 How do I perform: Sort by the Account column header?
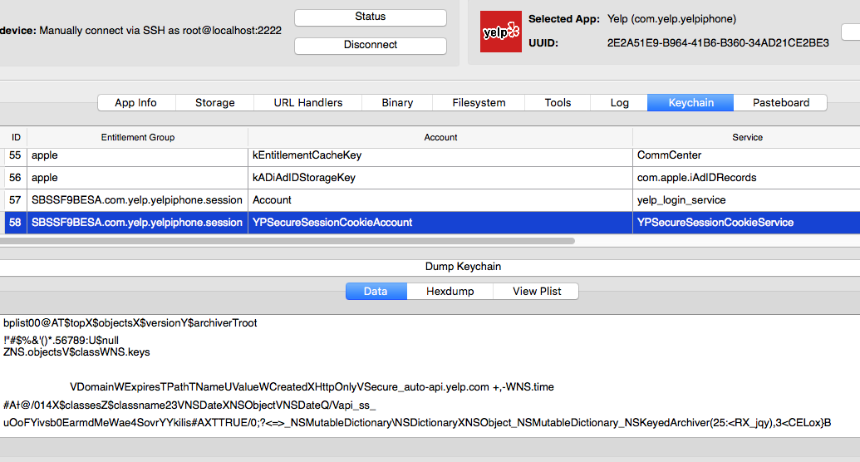click(440, 137)
